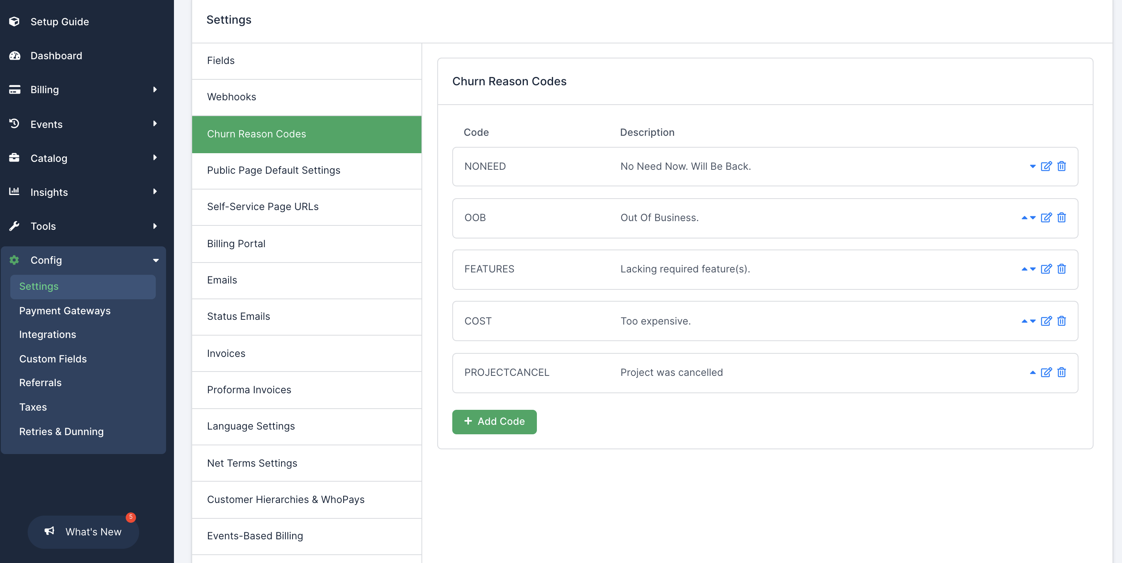This screenshot has width=1122, height=563.
Task: Delete the OOB churn code
Action: (x=1062, y=218)
